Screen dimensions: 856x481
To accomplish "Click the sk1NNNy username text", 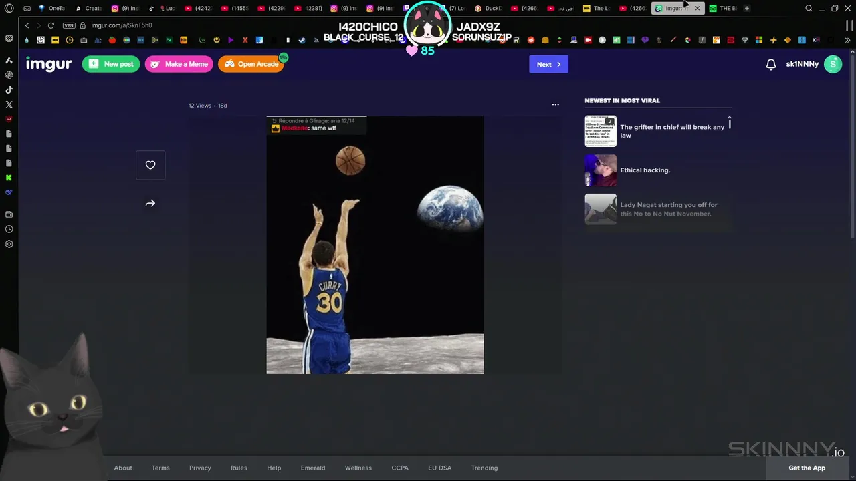I will (x=802, y=64).
